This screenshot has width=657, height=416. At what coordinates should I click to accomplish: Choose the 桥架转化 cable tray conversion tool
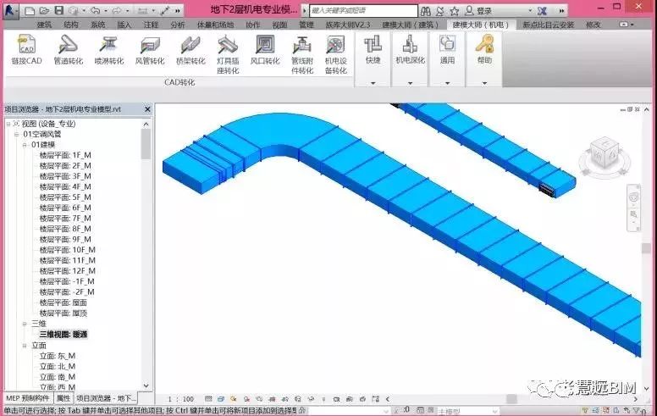pos(190,50)
